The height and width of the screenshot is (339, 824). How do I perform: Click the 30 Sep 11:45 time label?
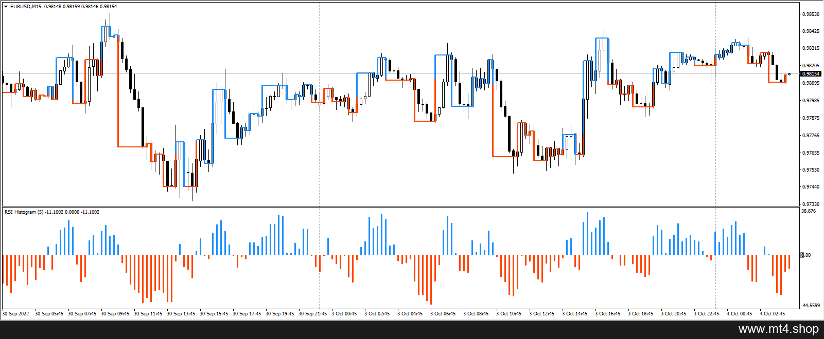tap(148, 314)
